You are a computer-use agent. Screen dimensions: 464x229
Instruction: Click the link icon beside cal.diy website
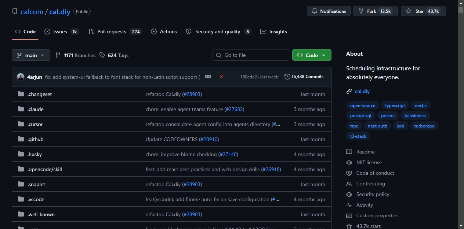349,92
